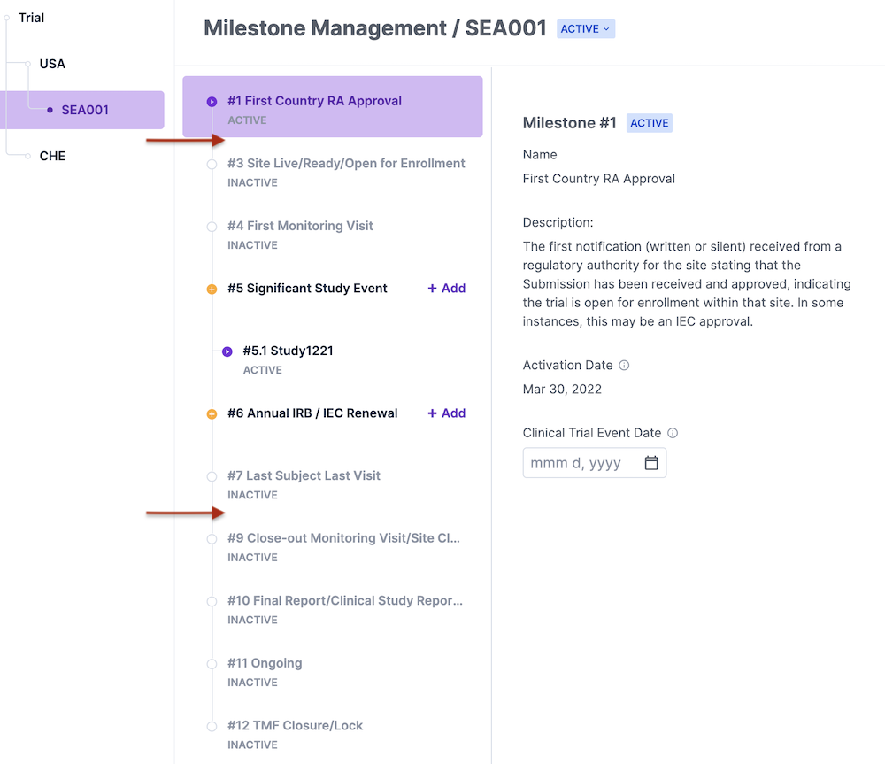Click the Mar 30, 2022 activation date value
This screenshot has height=764, width=885.
click(562, 389)
